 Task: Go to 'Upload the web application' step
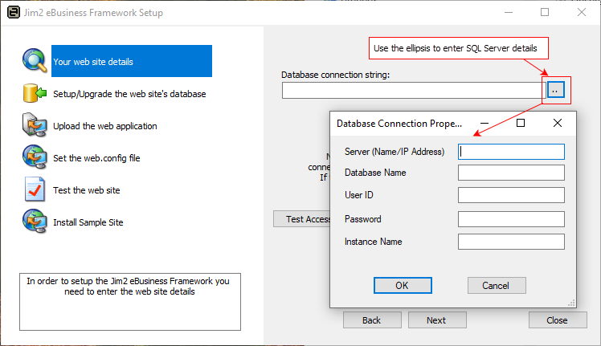[104, 126]
